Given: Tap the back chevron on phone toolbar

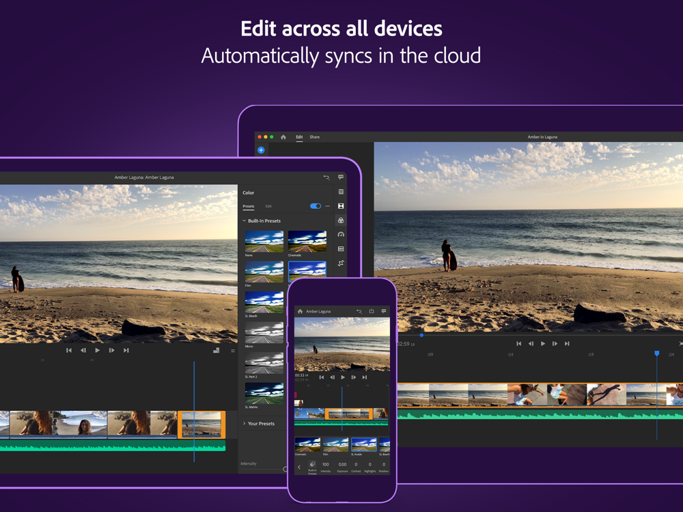Looking at the screenshot, I should 299,467.
